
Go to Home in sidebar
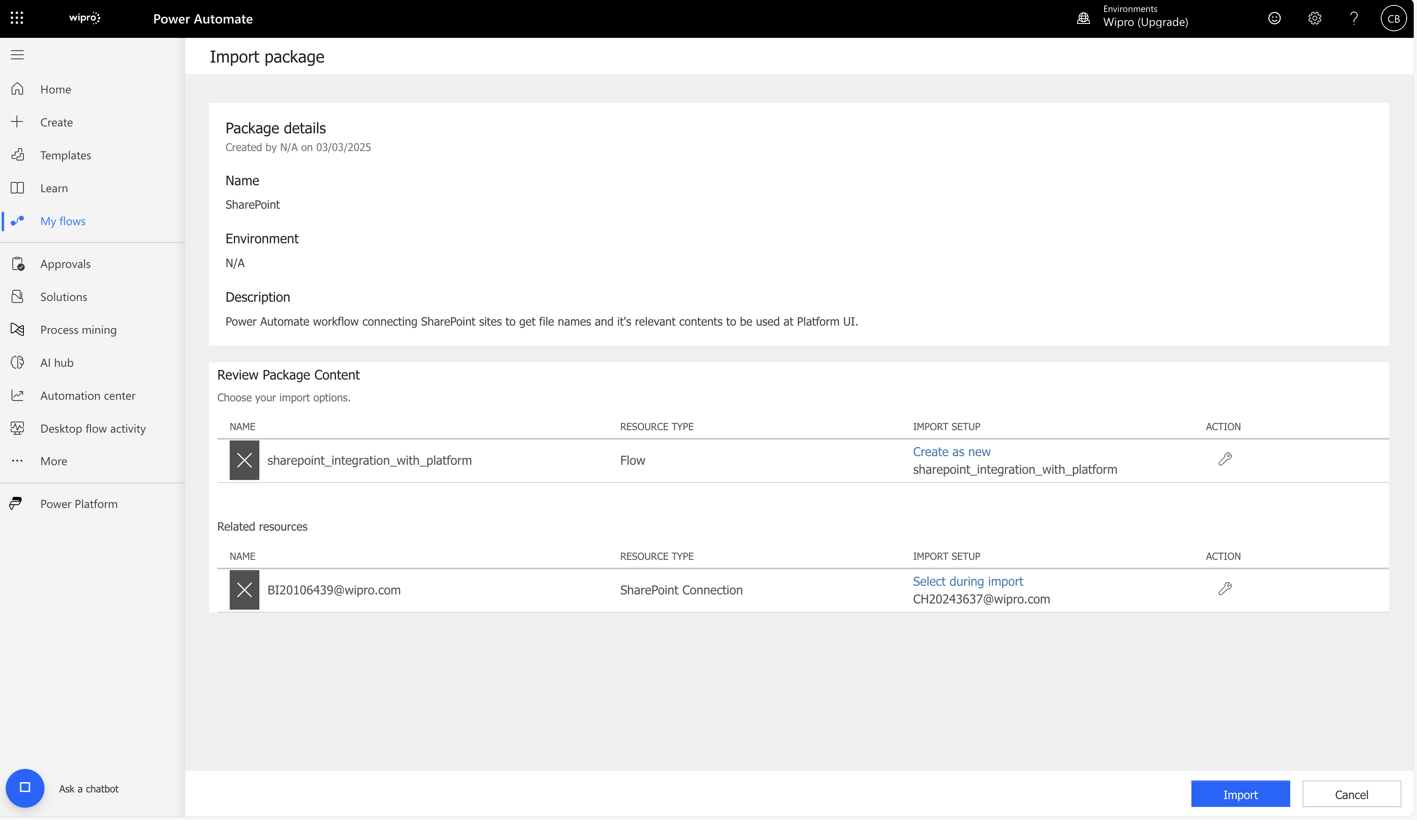(x=56, y=89)
